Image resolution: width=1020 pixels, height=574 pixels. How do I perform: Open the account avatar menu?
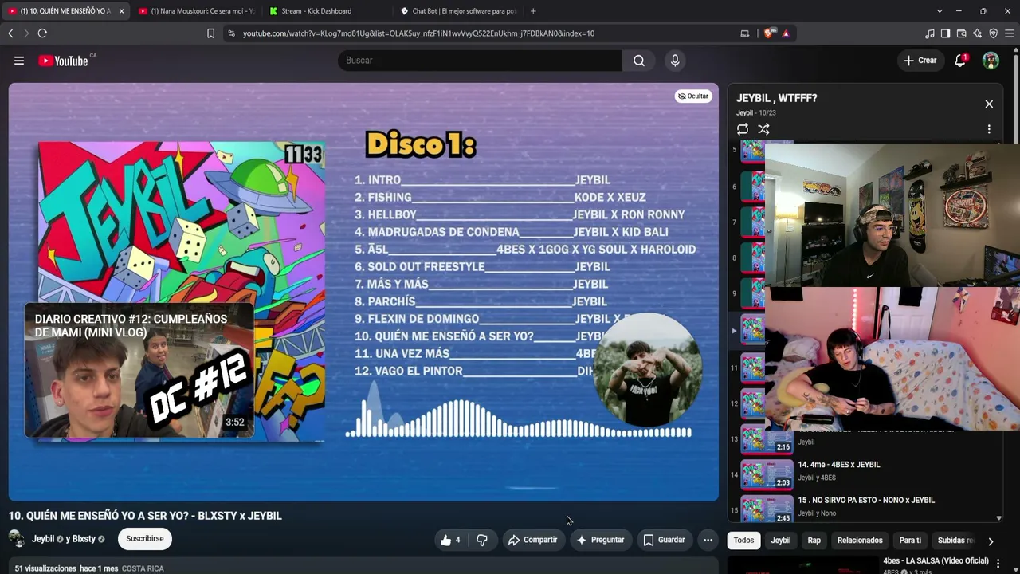point(991,61)
